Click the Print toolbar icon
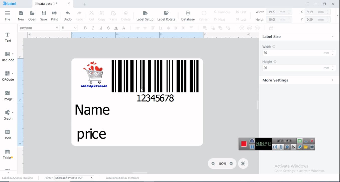The height and width of the screenshot is (182, 340). (x=54, y=16)
